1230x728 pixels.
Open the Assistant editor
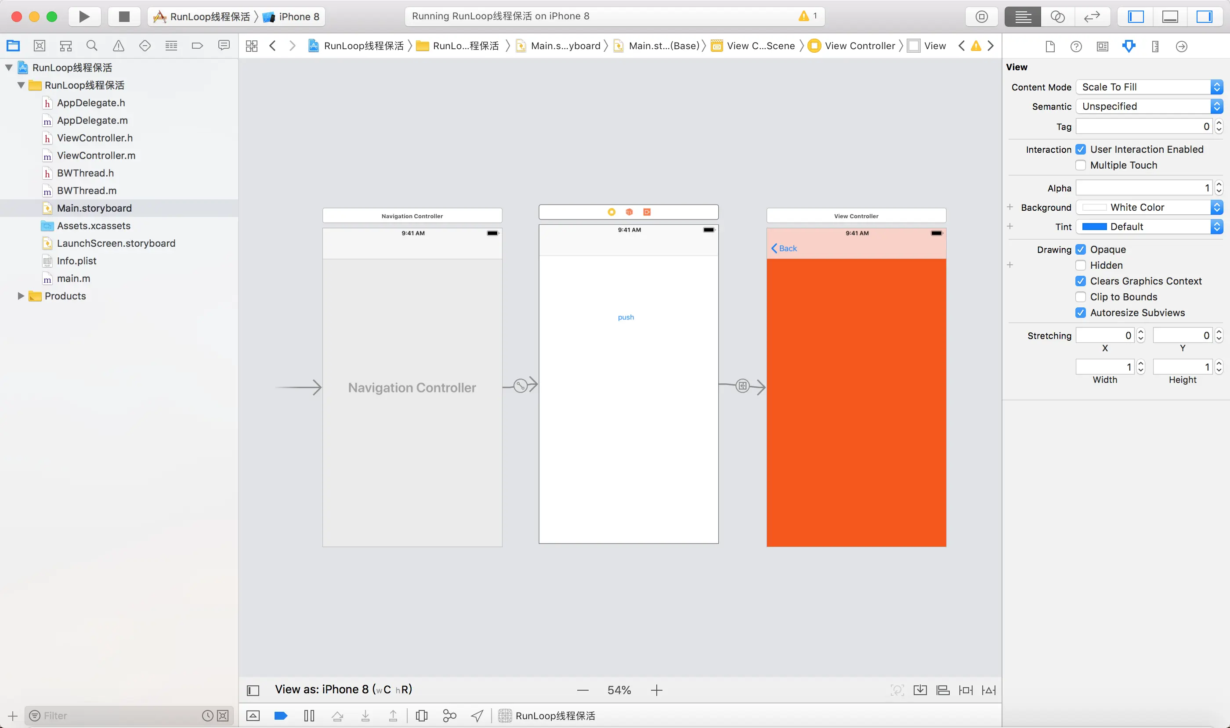pos(1057,17)
